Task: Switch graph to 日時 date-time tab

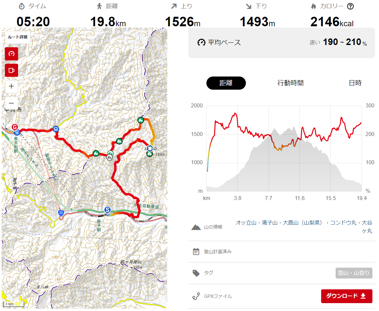Action: coord(355,83)
